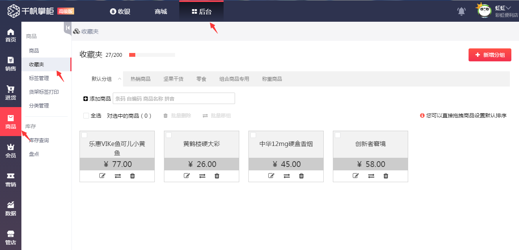Viewport: 519px width, 250px height.
Task: Collapse the 默认分组 tab arrow
Action: 119,79
